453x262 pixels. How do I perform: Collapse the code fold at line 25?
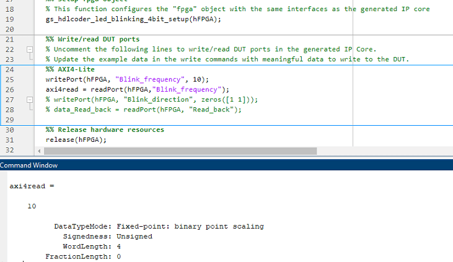pos(28,79)
